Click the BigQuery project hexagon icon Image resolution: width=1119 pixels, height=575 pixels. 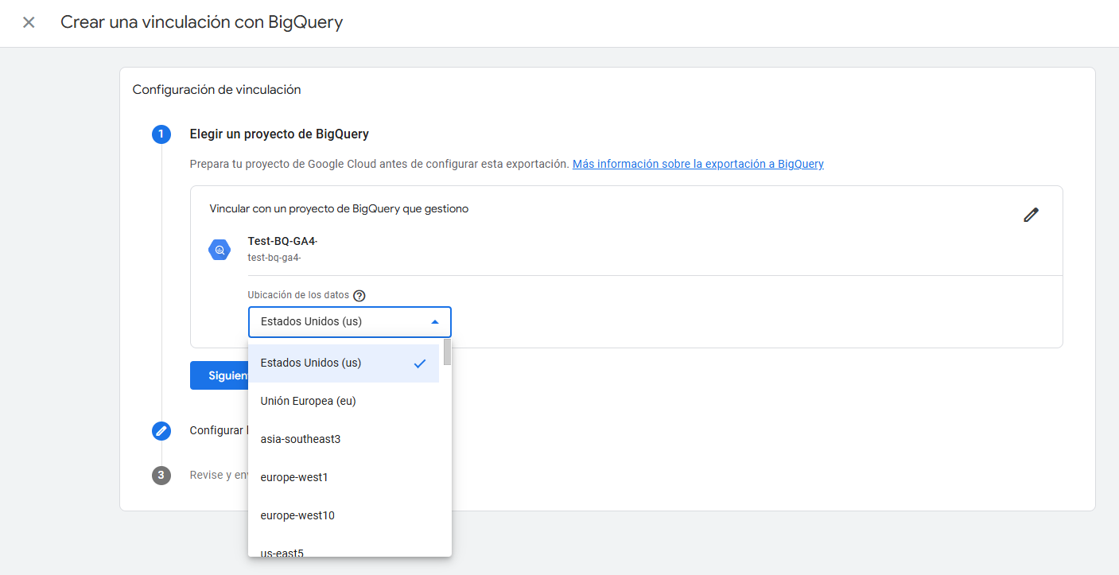point(220,250)
